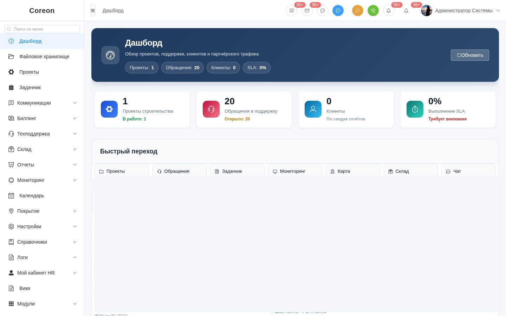Open the square message bubble icon in the header
506x316 pixels.
(292, 11)
